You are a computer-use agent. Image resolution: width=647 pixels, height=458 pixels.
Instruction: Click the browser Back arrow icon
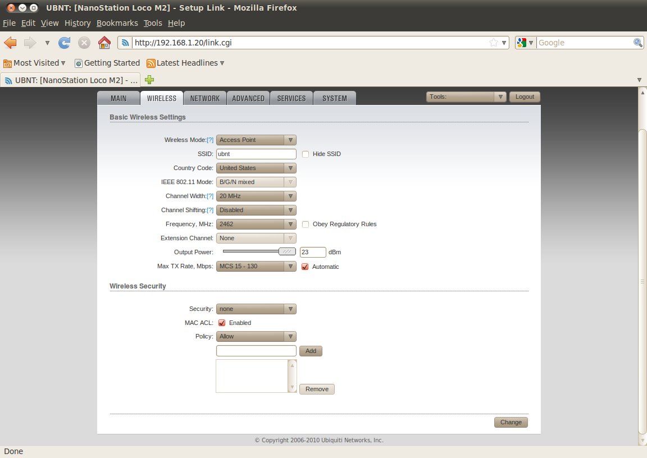tap(11, 43)
